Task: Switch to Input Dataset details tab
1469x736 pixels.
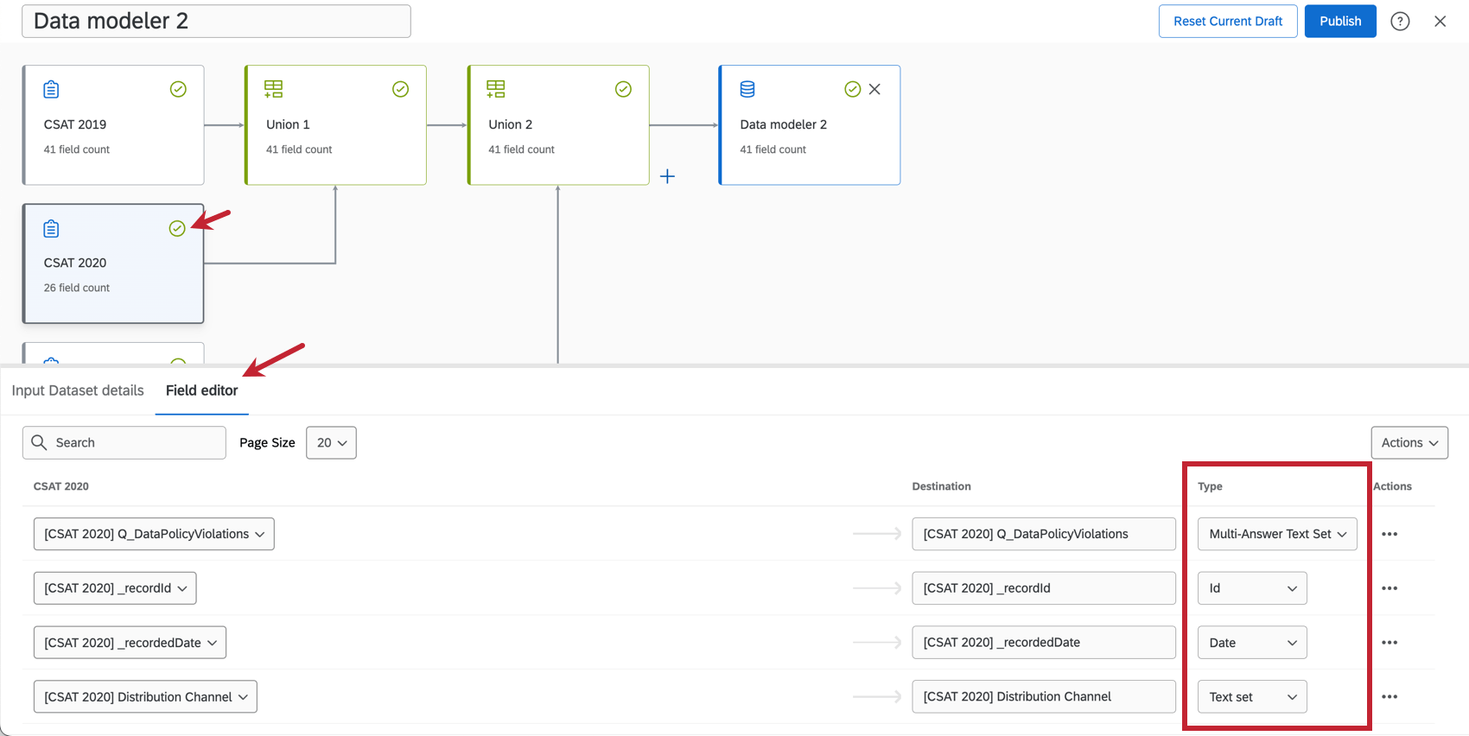Action: (x=78, y=390)
